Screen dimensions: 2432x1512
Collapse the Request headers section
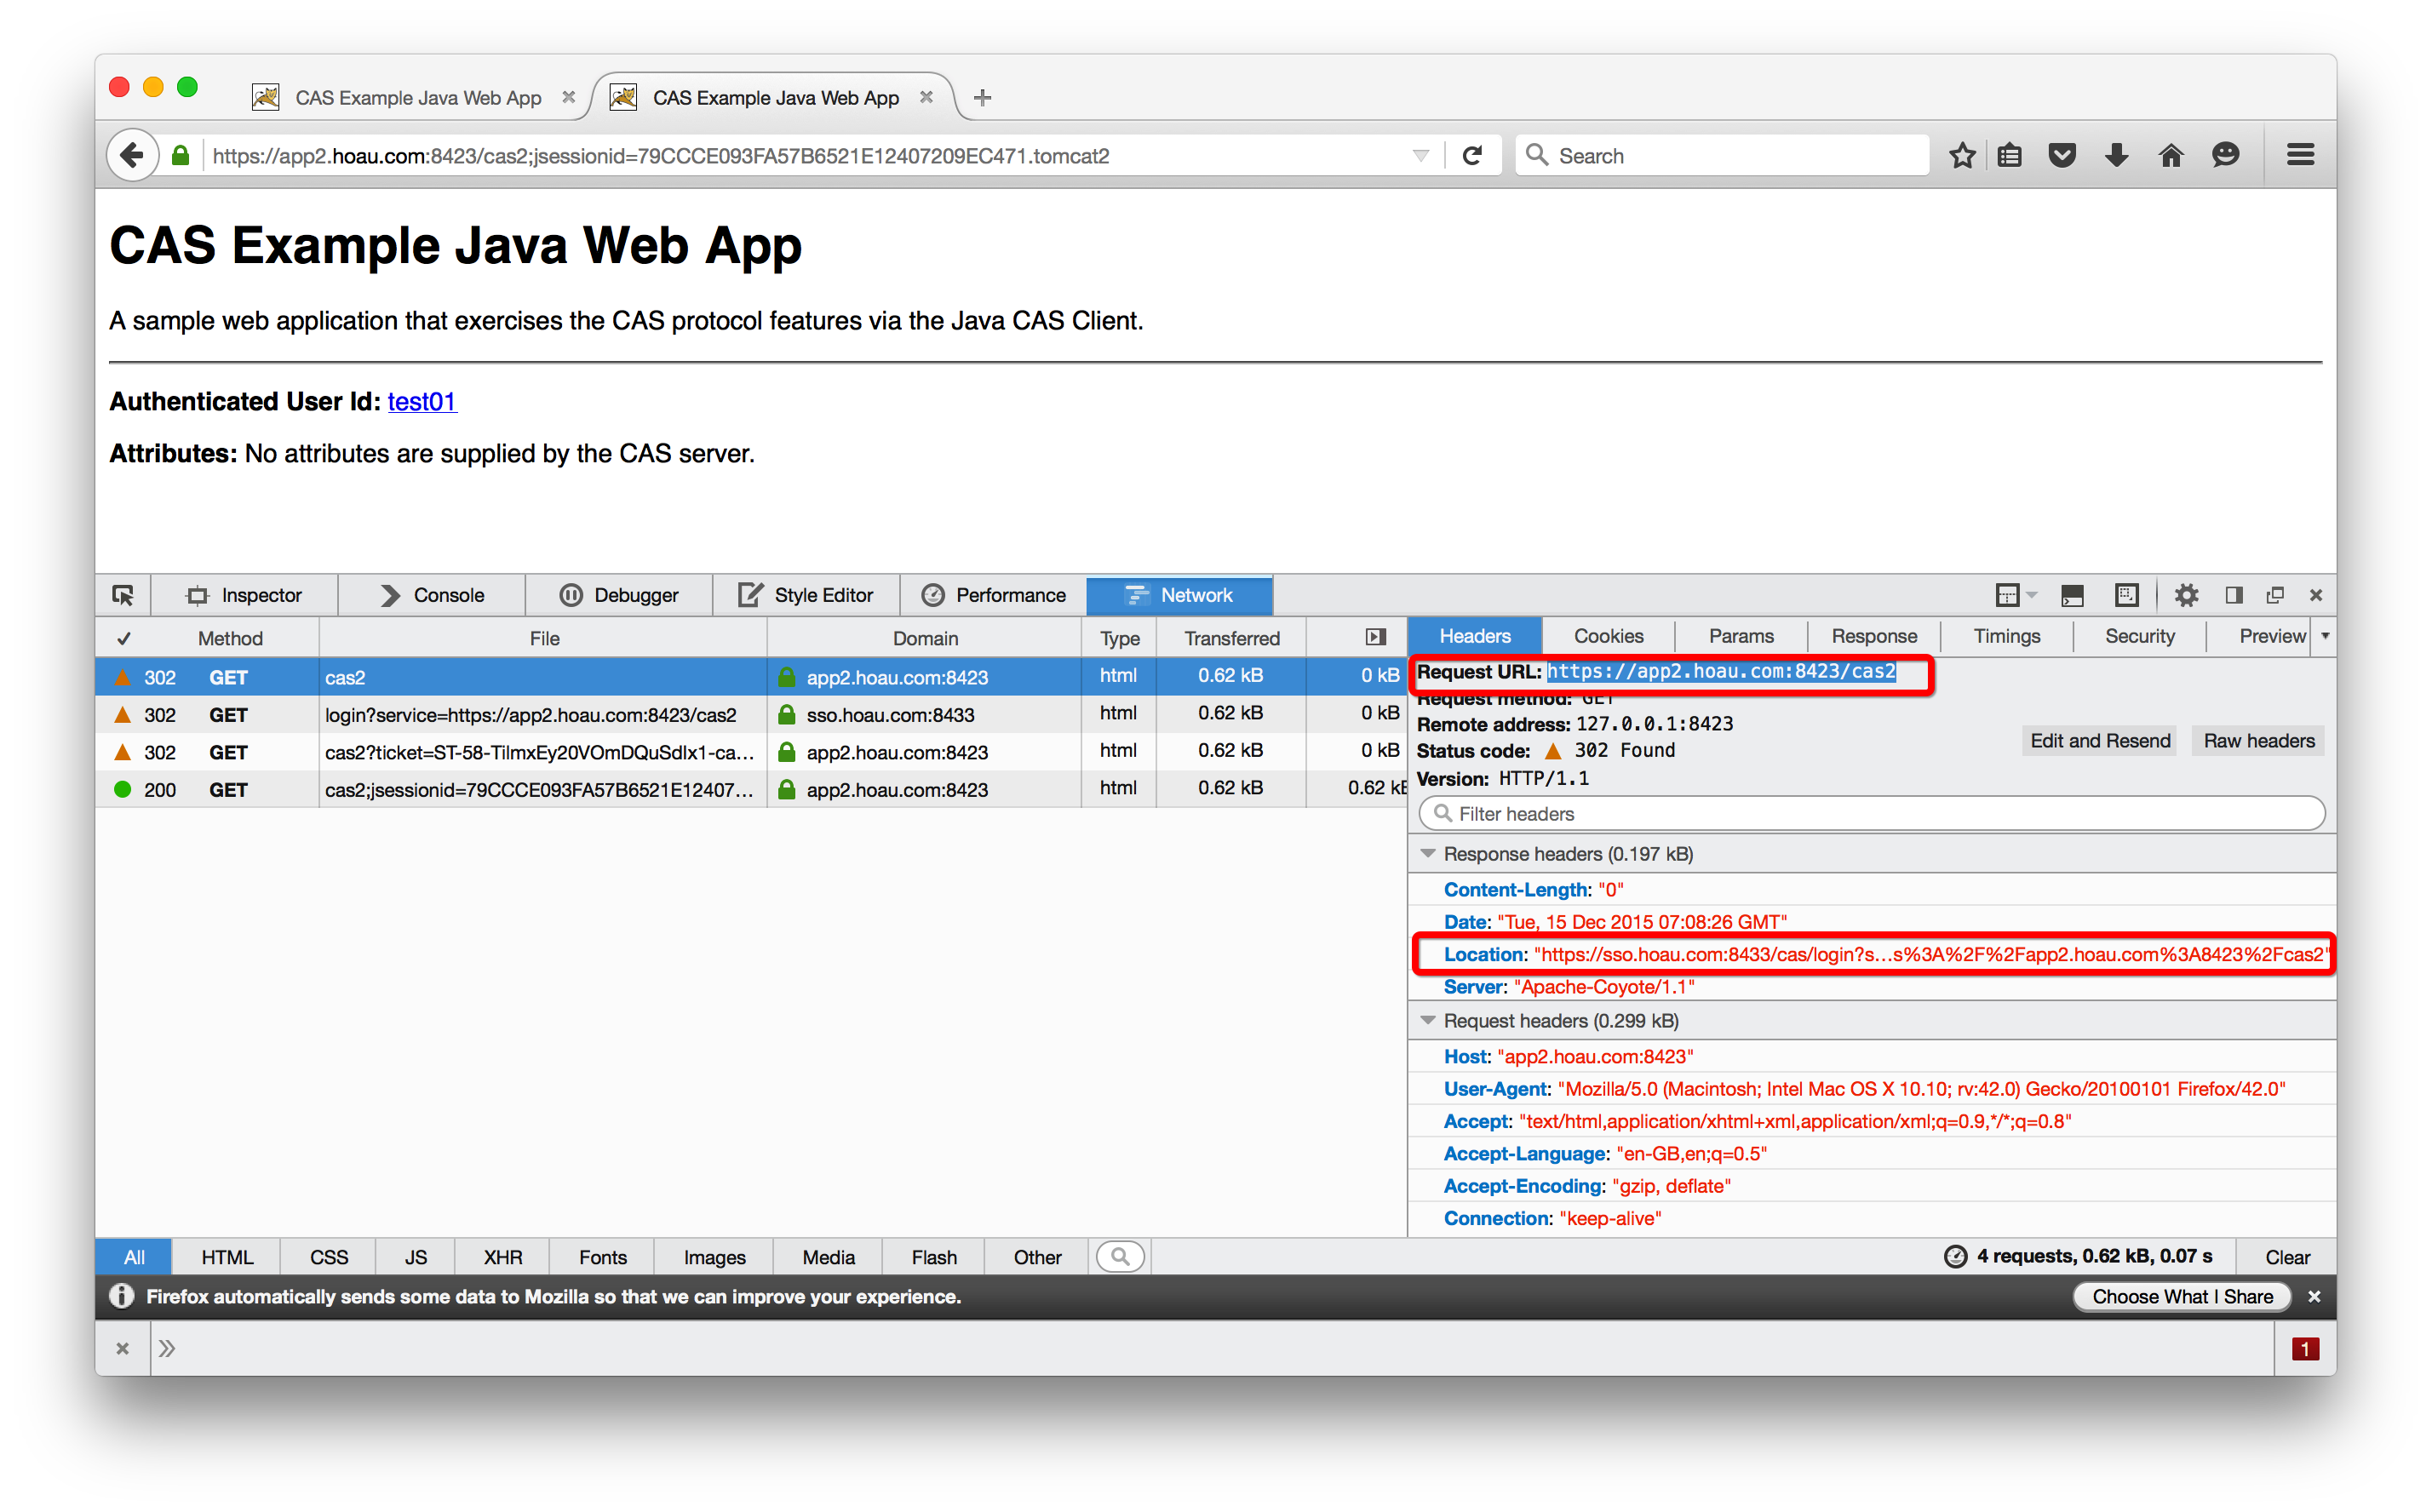click(1428, 1020)
